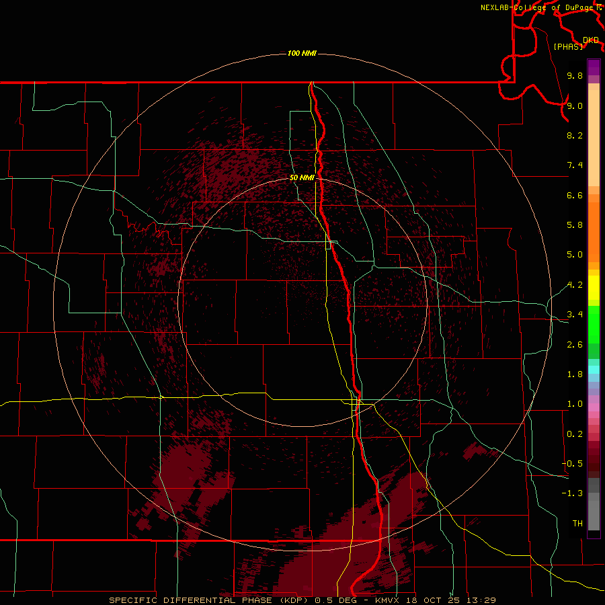Pick the light peach color bar segment

pyautogui.click(x=594, y=138)
